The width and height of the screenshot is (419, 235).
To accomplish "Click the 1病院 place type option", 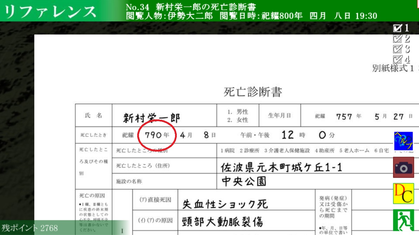I will (228, 150).
